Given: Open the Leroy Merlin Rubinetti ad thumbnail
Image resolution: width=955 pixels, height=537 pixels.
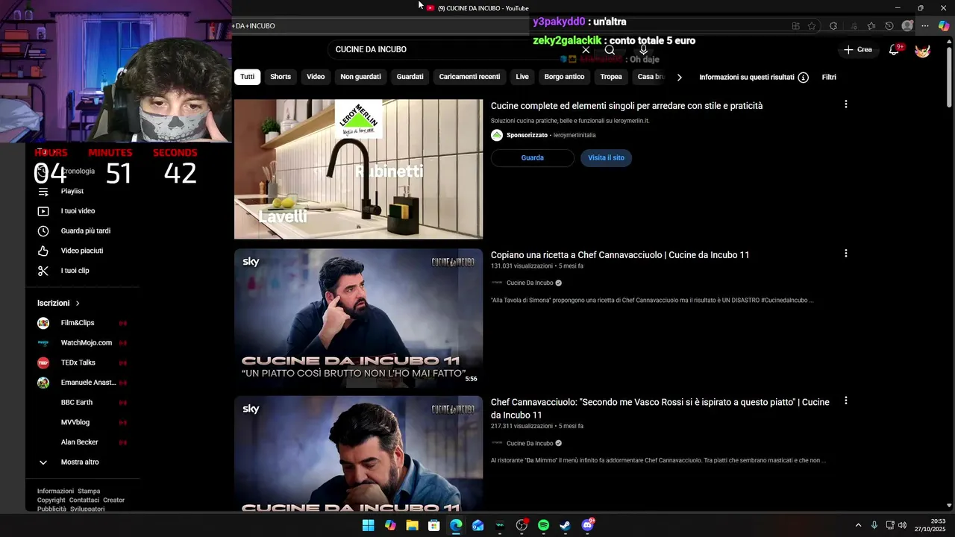Looking at the screenshot, I should tap(358, 169).
